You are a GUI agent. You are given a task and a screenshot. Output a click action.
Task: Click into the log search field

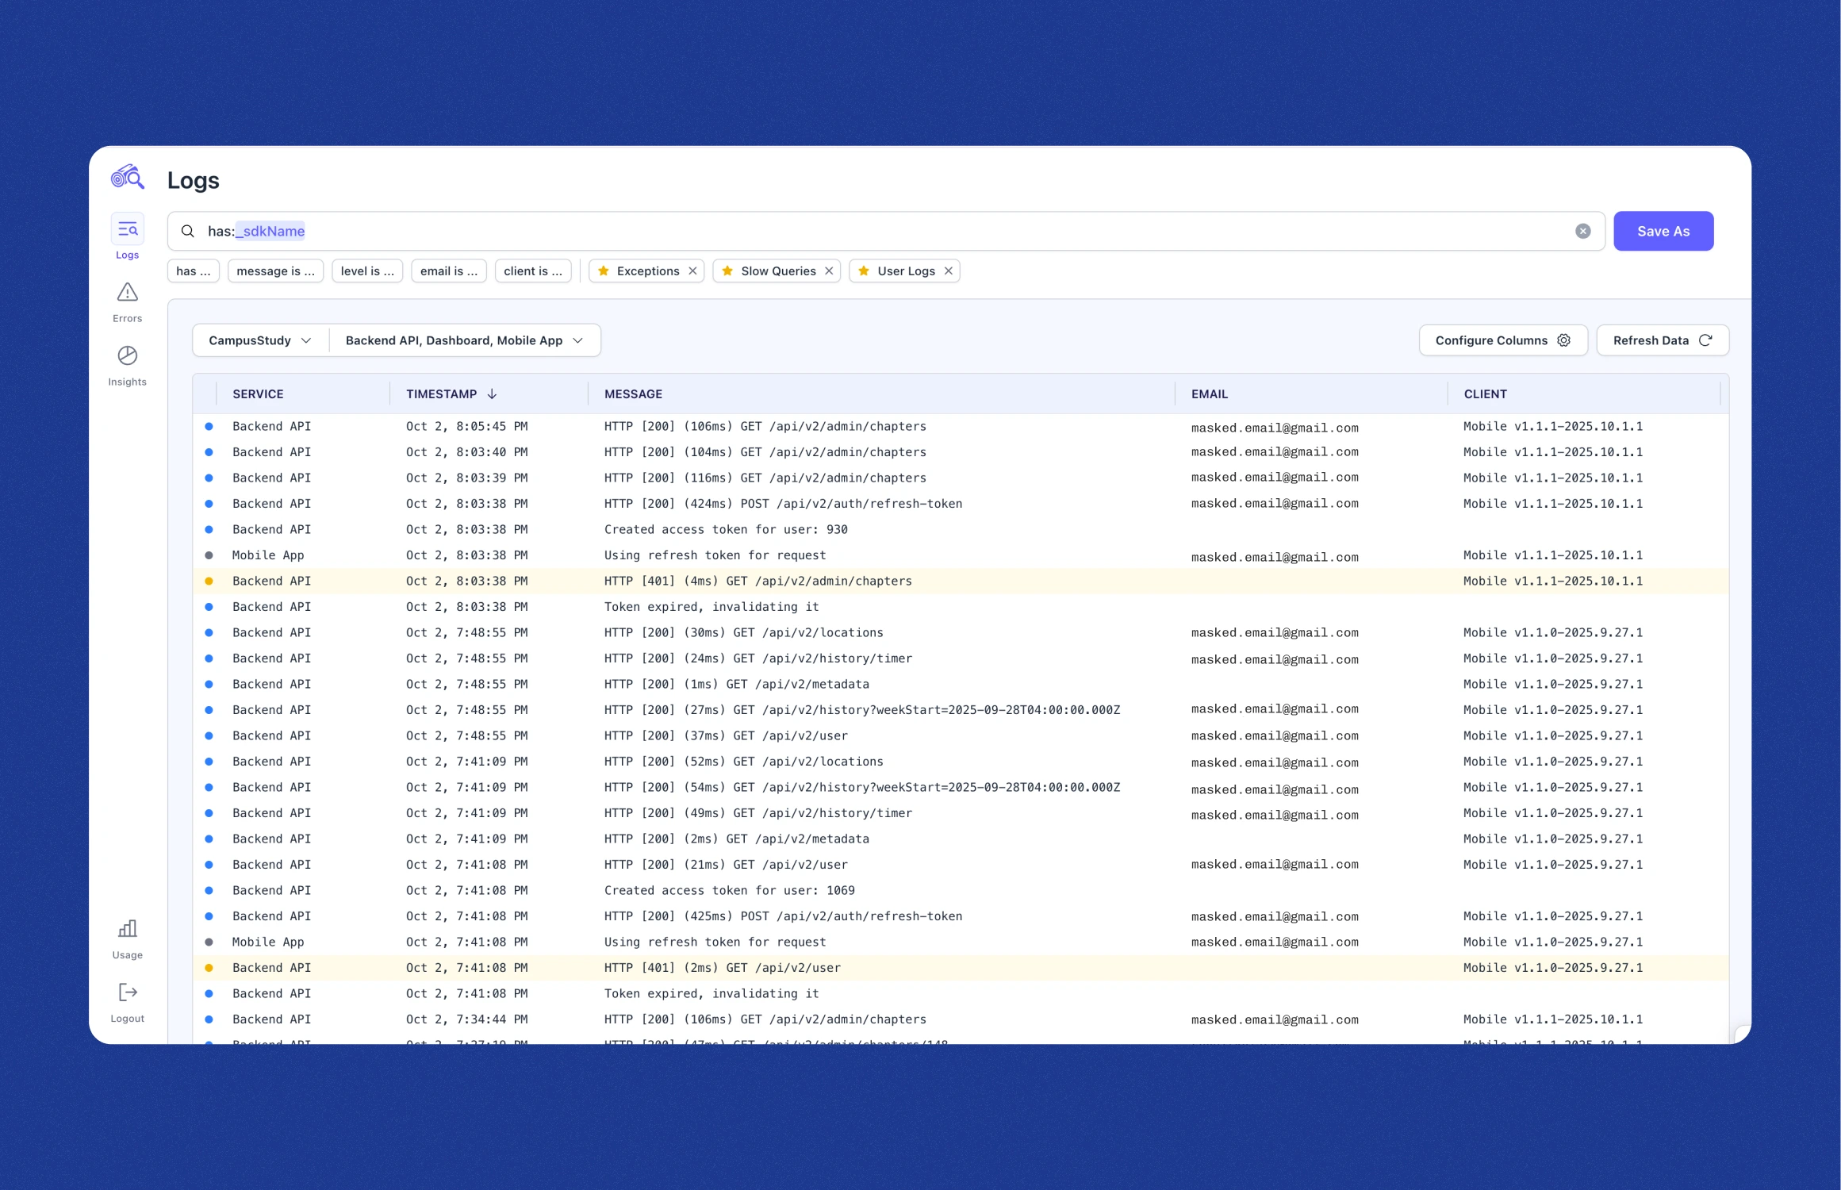point(873,231)
